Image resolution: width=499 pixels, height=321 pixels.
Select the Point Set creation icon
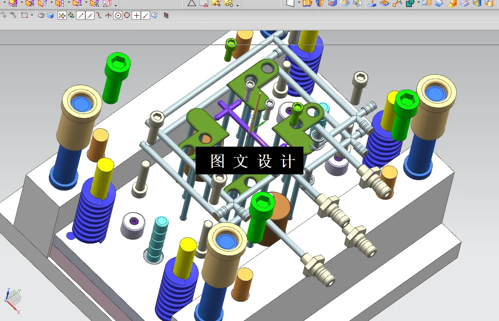(216, 5)
